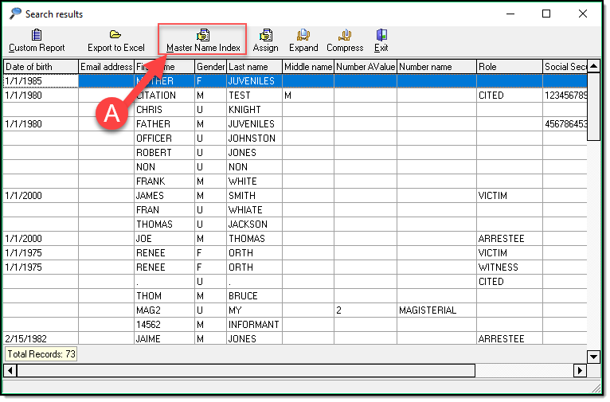Click the Gender column header
This screenshot has width=610, height=402.
click(x=210, y=67)
